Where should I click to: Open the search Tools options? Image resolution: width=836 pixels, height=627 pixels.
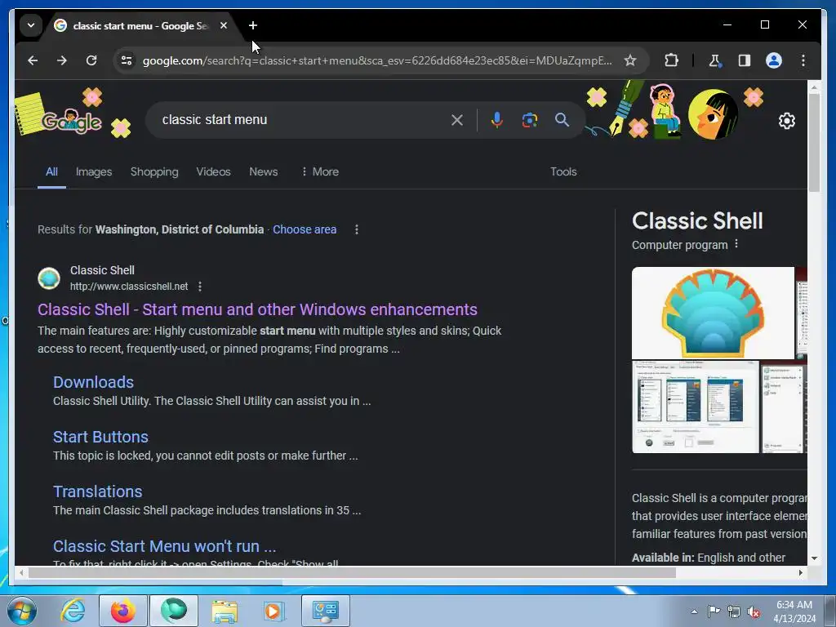point(563,171)
